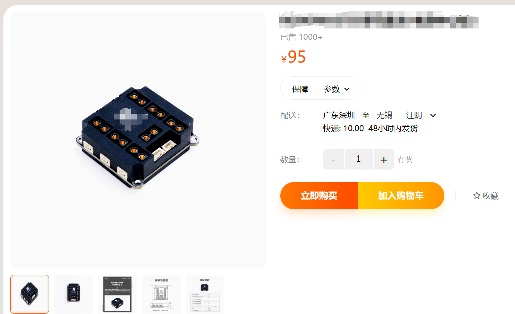Click the main product image

(139, 140)
